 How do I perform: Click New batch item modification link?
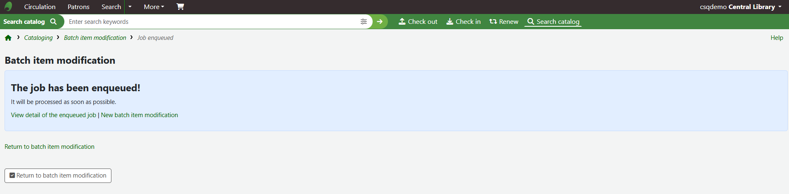[x=139, y=115]
